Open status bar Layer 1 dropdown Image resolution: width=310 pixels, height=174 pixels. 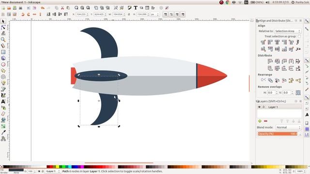(53, 171)
